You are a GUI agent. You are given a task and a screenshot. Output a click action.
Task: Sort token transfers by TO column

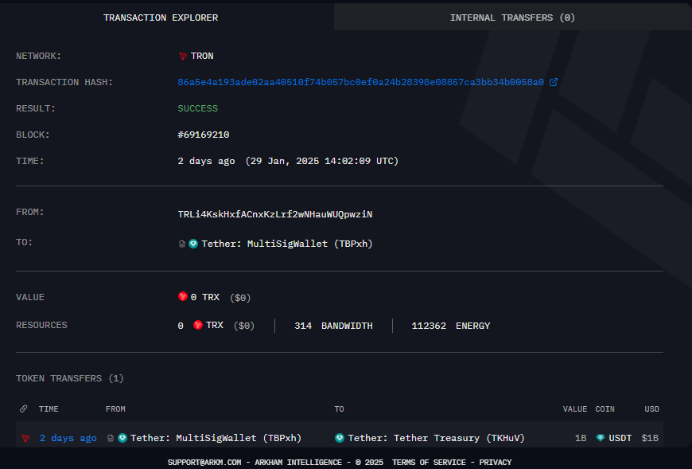[x=339, y=409]
